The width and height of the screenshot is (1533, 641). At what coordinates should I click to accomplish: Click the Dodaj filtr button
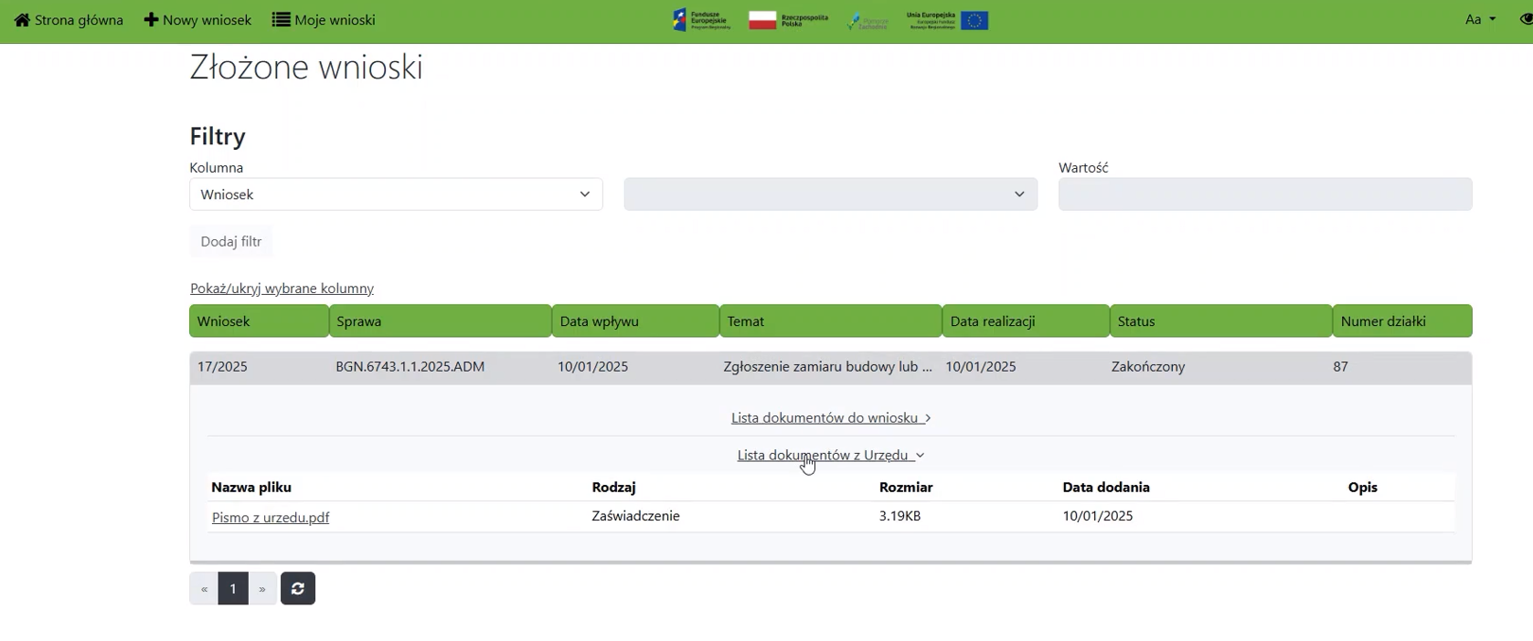click(231, 242)
